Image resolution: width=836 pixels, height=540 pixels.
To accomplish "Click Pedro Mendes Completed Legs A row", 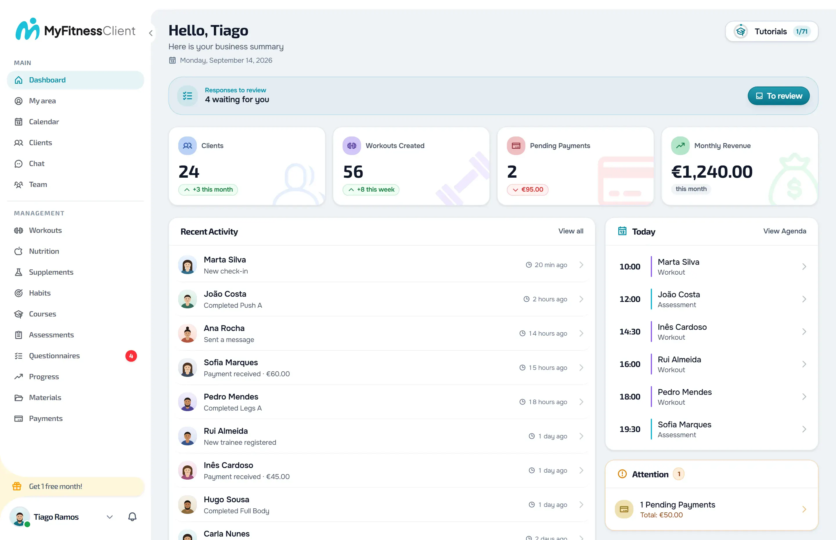I will [x=382, y=402].
